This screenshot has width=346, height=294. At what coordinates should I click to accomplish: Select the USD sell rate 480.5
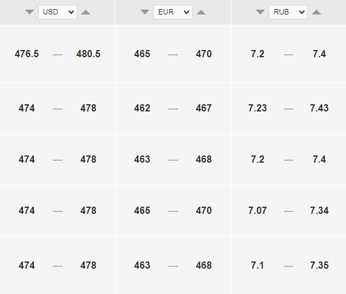pyautogui.click(x=88, y=54)
